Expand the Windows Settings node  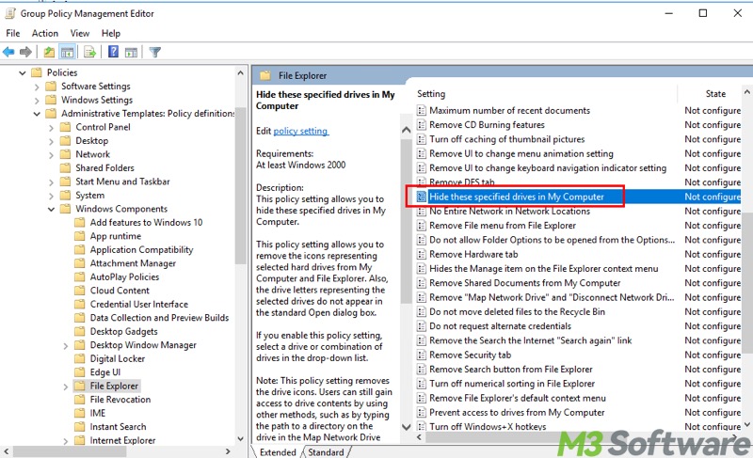pos(37,101)
